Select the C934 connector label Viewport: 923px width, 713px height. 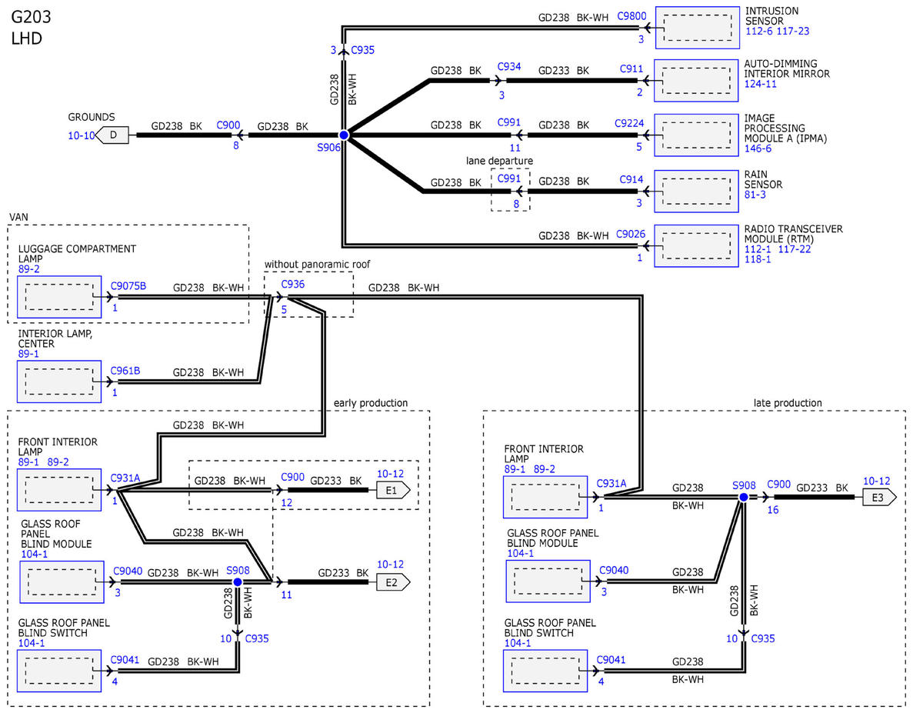509,68
